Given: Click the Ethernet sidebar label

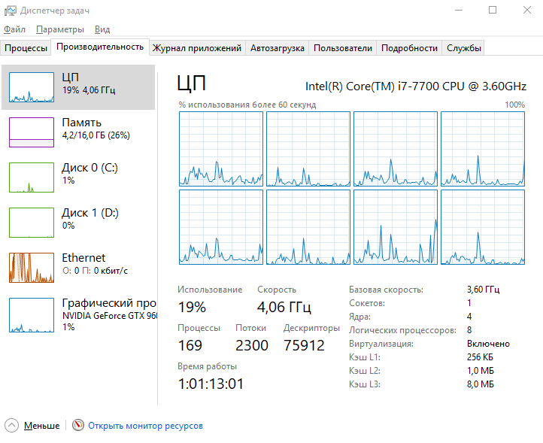Looking at the screenshot, I should [83, 258].
